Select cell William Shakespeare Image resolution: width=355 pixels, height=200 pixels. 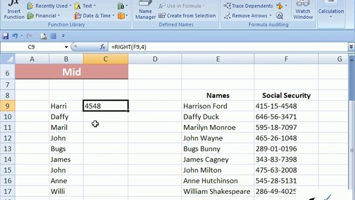point(218,191)
